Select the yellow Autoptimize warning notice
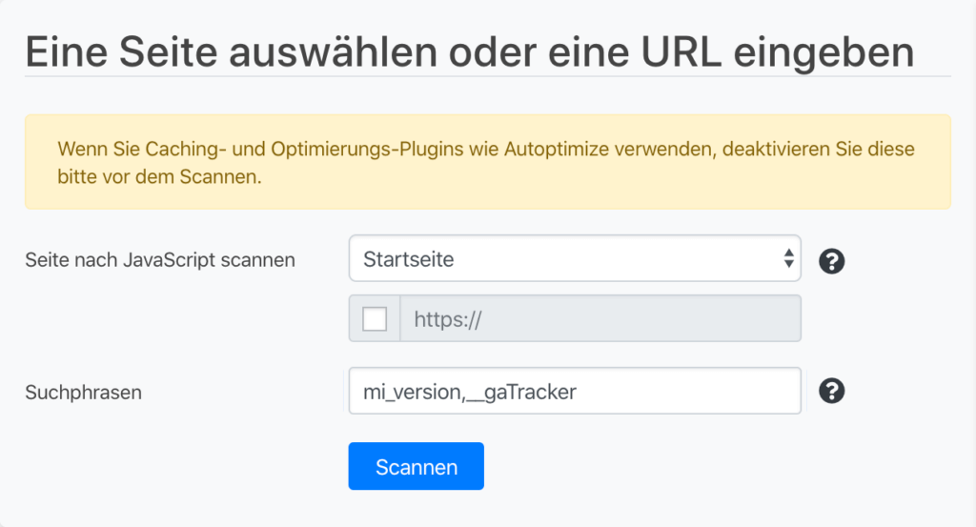The width and height of the screenshot is (976, 527). click(x=488, y=162)
